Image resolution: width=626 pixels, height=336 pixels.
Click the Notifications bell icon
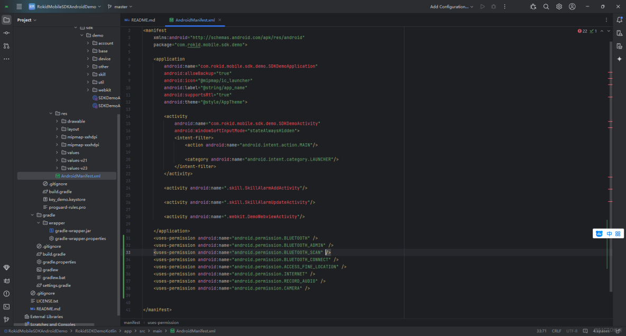(619, 20)
